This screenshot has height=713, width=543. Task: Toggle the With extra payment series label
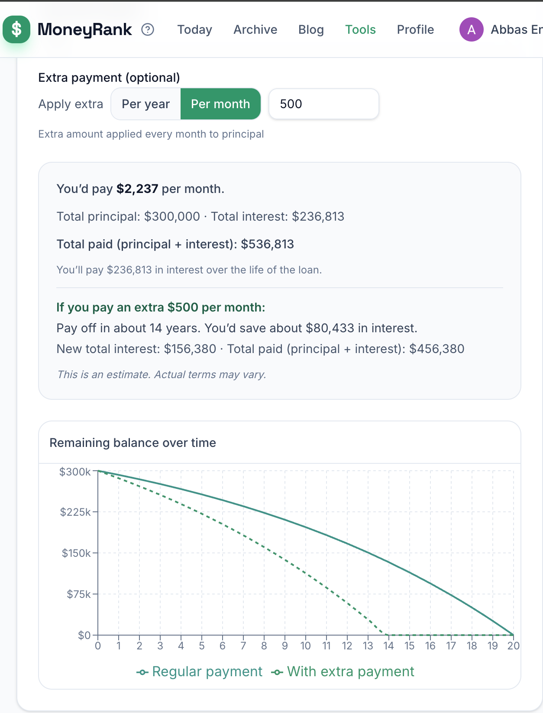[350, 671]
